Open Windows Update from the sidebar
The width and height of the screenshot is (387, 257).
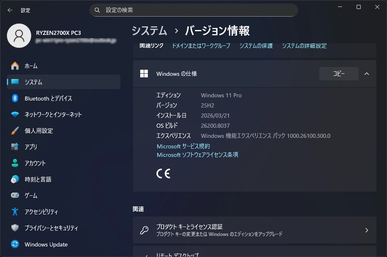[46, 244]
